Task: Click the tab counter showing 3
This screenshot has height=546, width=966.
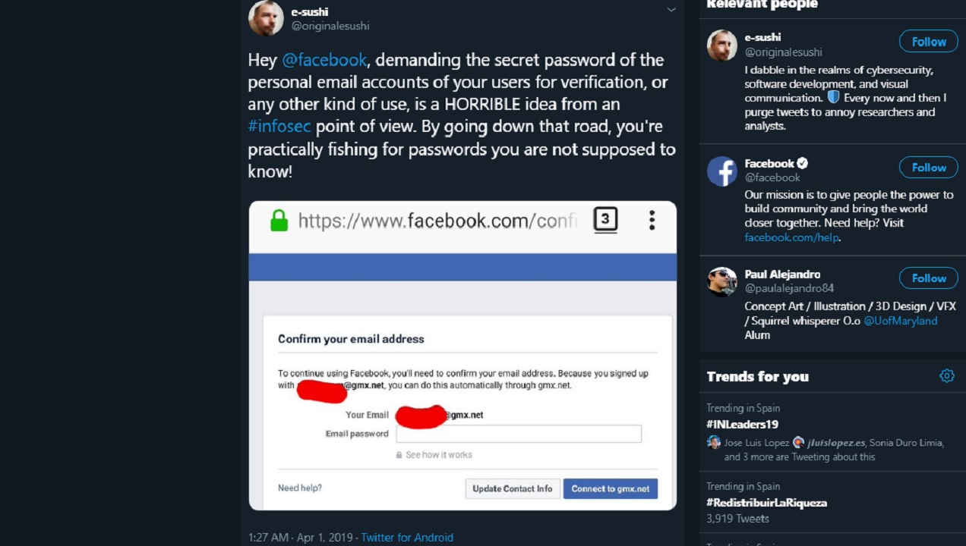Action: pos(605,220)
